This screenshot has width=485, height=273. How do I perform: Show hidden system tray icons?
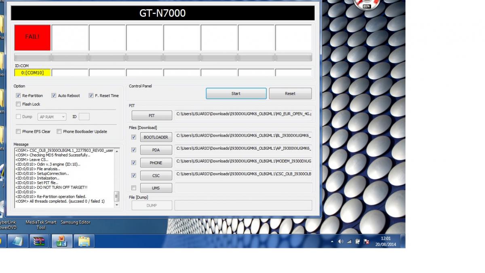(x=332, y=241)
